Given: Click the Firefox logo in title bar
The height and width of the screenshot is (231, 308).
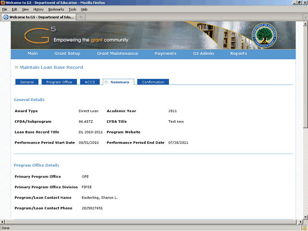Looking at the screenshot, I should (3, 2).
